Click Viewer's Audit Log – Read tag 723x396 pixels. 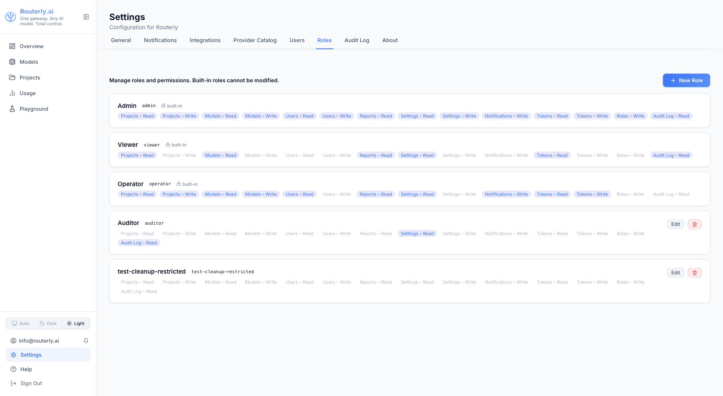671,155
